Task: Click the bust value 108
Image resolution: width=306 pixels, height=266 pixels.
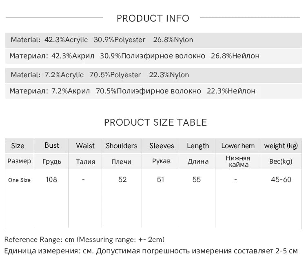Action: tap(51, 180)
